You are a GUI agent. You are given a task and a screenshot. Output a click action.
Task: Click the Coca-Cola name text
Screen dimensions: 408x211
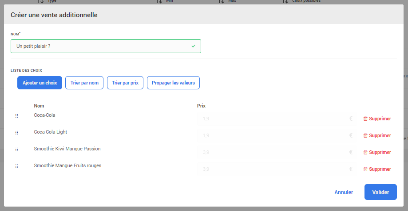(44, 115)
